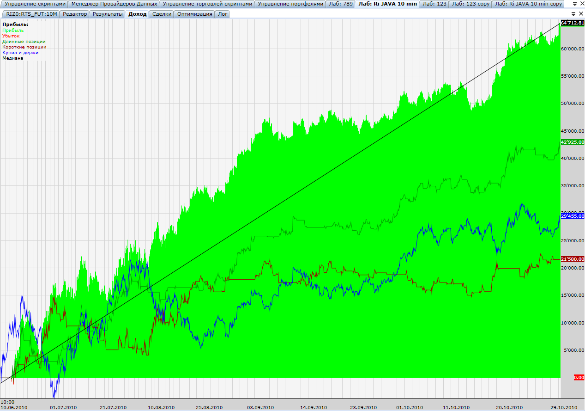Click the 35'000.00 axis label

(573, 186)
